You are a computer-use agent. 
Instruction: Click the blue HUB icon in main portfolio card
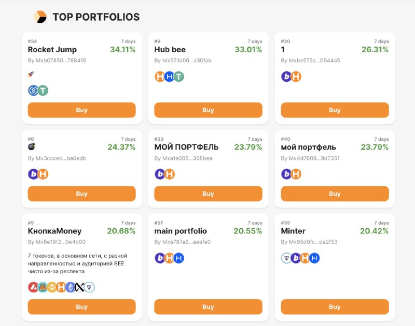179,258
